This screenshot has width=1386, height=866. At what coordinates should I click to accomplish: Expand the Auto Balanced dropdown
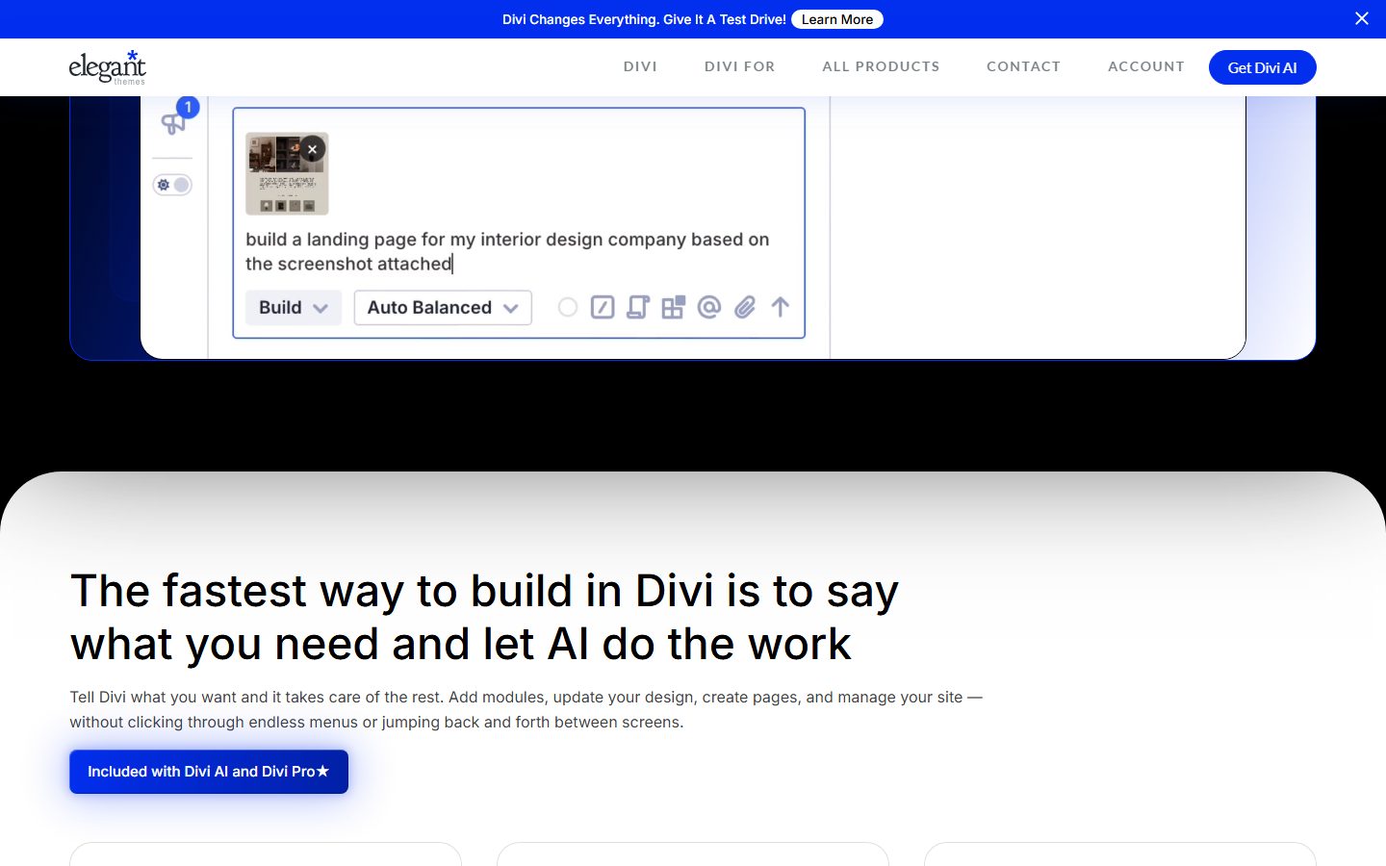point(443,308)
